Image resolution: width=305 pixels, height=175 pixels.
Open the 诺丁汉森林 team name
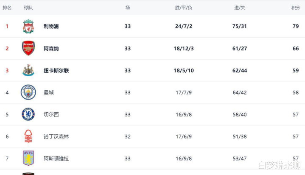[x=56, y=136]
